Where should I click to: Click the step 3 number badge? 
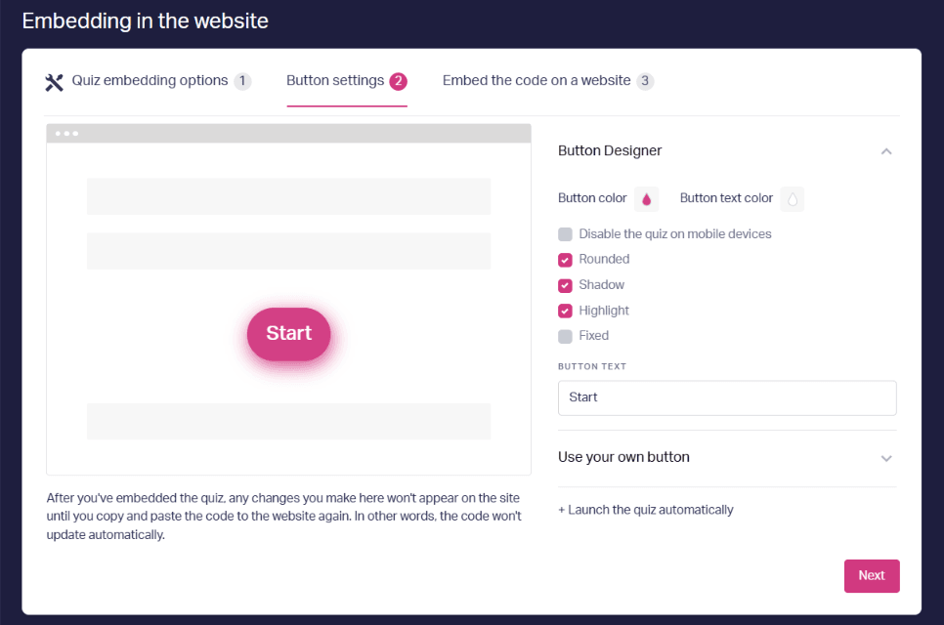click(x=645, y=81)
